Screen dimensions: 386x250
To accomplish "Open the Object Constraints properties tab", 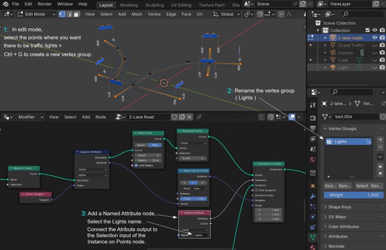I will click(x=313, y=227).
